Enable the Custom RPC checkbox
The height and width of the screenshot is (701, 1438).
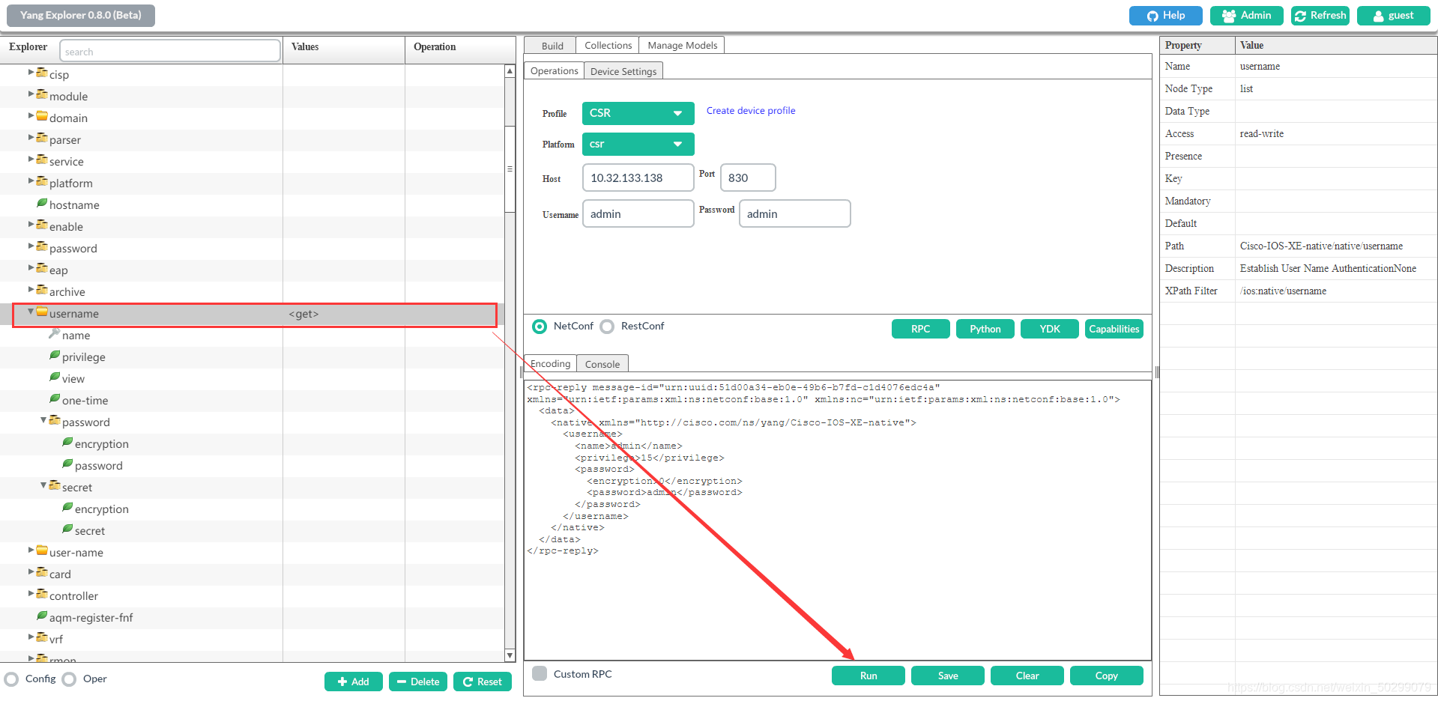point(540,673)
